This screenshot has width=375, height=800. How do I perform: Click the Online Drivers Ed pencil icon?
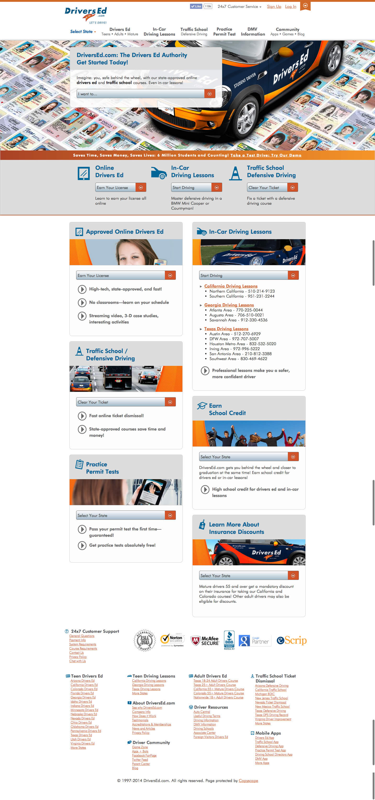coord(83,173)
